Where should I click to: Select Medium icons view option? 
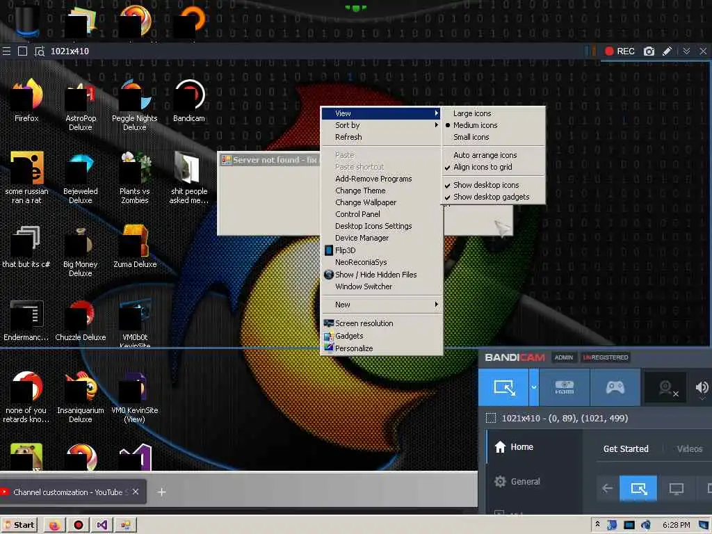pyautogui.click(x=494, y=125)
